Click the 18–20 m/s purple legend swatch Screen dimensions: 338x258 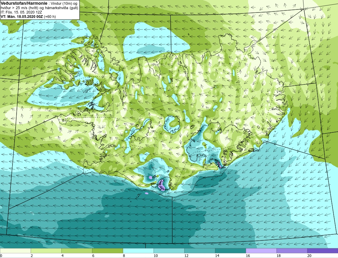(292, 251)
